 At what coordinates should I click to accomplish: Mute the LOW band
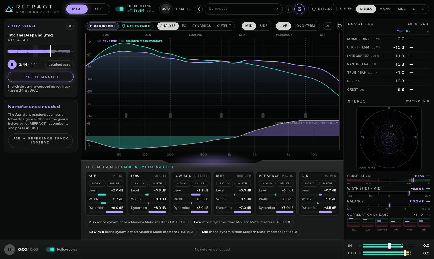pos(157,184)
